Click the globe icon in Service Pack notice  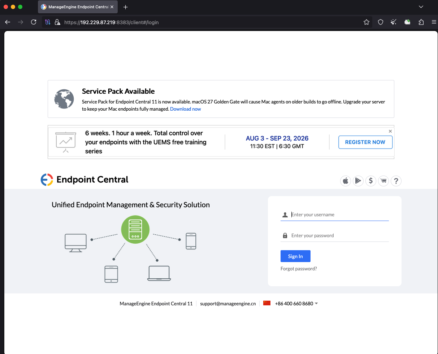[x=64, y=99]
